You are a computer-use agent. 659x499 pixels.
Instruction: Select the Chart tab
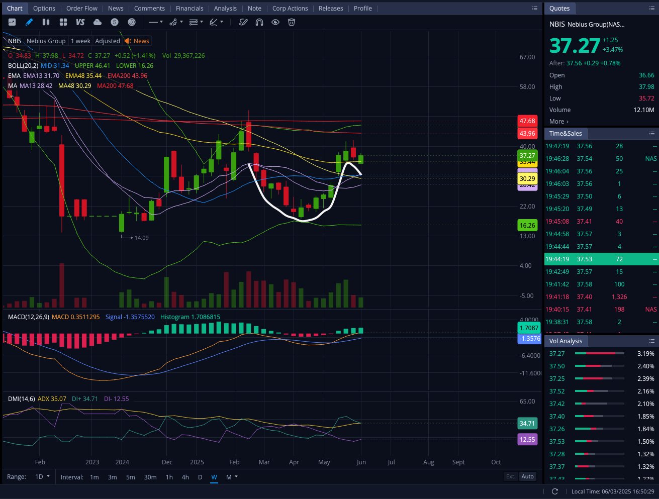click(15, 9)
